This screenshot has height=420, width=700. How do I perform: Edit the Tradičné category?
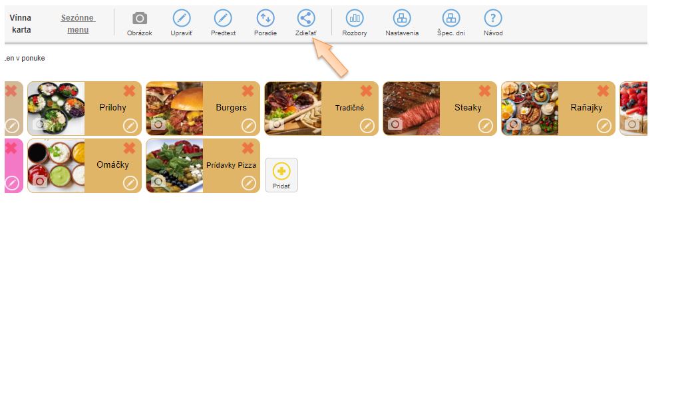367,126
